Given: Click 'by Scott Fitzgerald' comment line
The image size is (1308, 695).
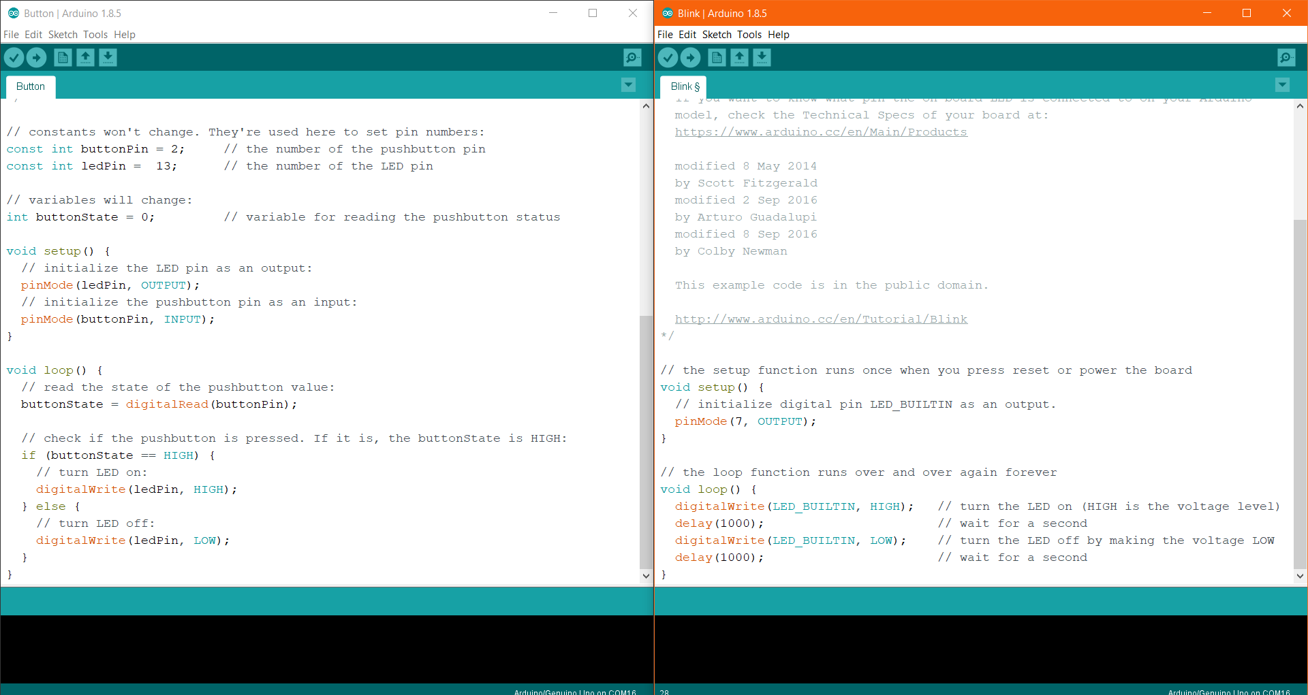Looking at the screenshot, I should tap(746, 183).
